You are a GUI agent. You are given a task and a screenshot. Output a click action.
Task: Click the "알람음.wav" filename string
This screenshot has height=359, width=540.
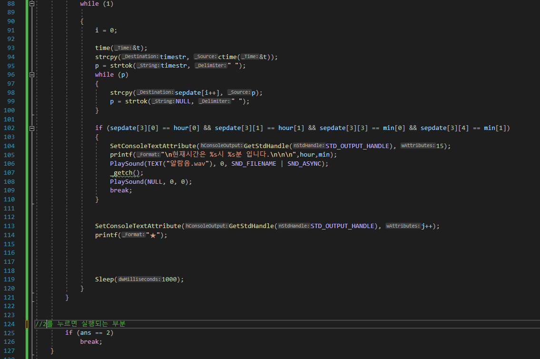(189, 164)
